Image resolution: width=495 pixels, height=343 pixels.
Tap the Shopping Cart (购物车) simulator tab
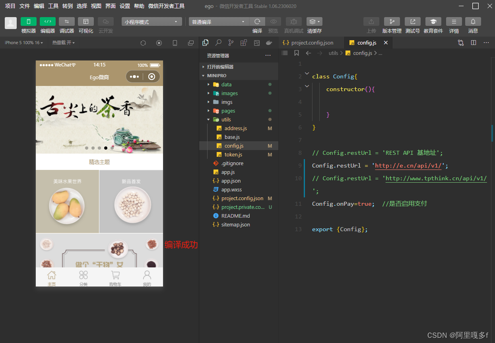tap(115, 278)
